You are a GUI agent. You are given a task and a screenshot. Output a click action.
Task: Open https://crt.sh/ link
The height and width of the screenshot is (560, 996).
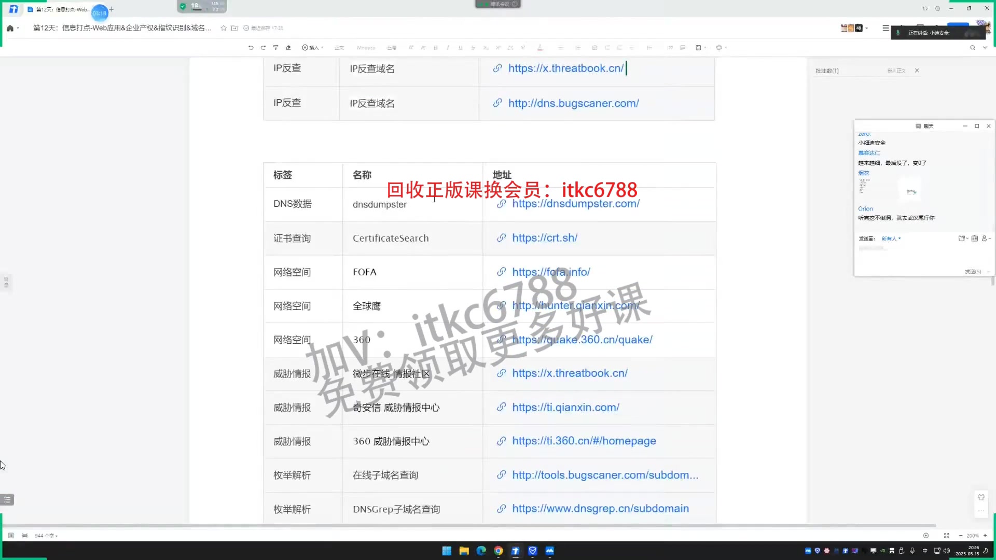pyautogui.click(x=545, y=238)
